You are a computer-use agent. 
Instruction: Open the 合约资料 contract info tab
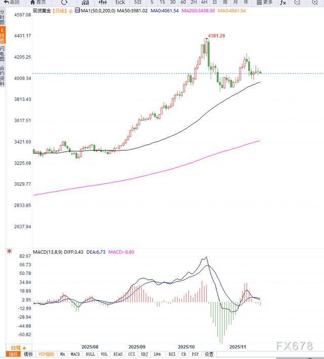(x=3, y=76)
